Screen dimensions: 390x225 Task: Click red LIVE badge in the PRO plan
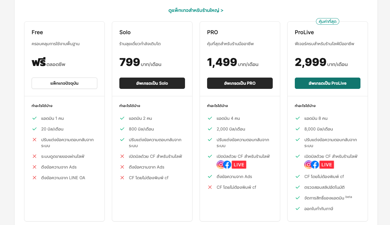239,165
